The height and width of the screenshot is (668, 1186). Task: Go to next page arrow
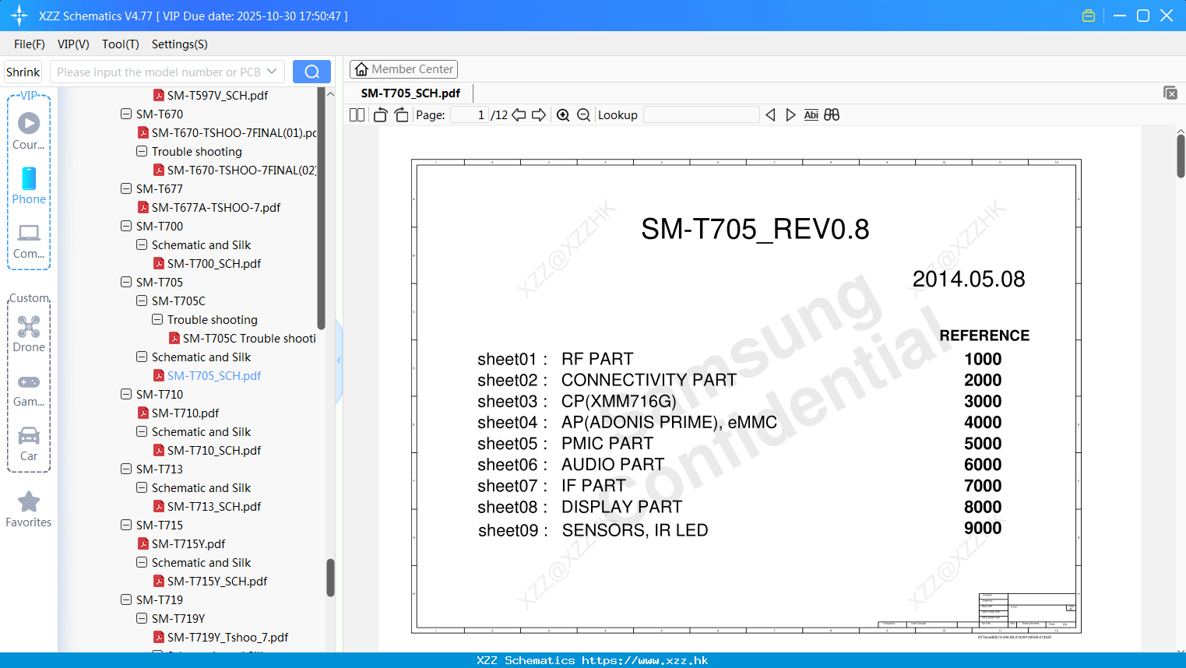[539, 115]
